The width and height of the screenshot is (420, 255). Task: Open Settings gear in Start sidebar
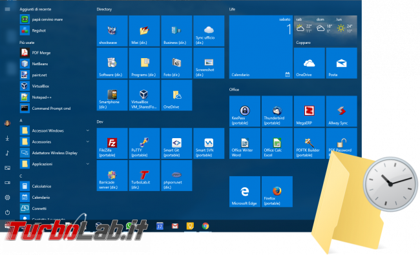[8, 198]
